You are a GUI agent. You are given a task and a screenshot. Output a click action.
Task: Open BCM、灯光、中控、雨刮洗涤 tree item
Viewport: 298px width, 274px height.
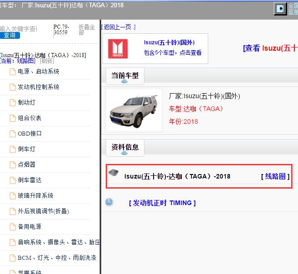pyautogui.click(x=57, y=258)
